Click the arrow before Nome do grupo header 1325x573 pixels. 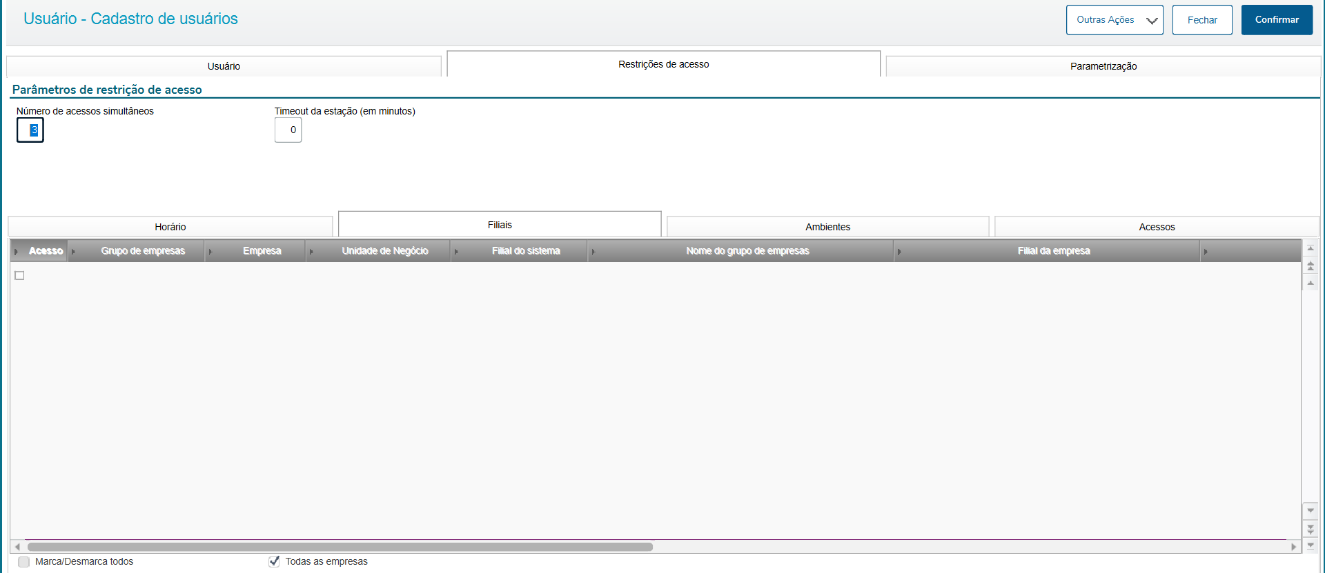pos(594,252)
